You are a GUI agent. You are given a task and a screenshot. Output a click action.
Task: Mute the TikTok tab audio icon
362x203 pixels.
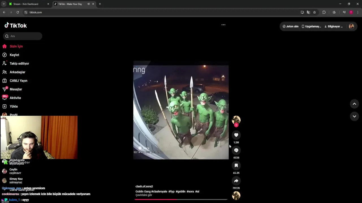[89, 4]
